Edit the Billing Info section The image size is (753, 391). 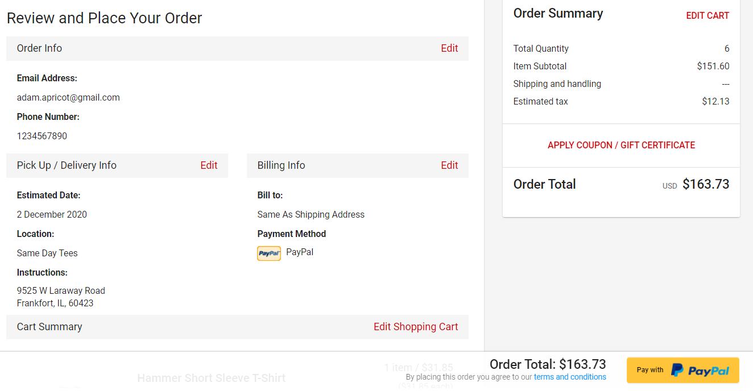(449, 165)
